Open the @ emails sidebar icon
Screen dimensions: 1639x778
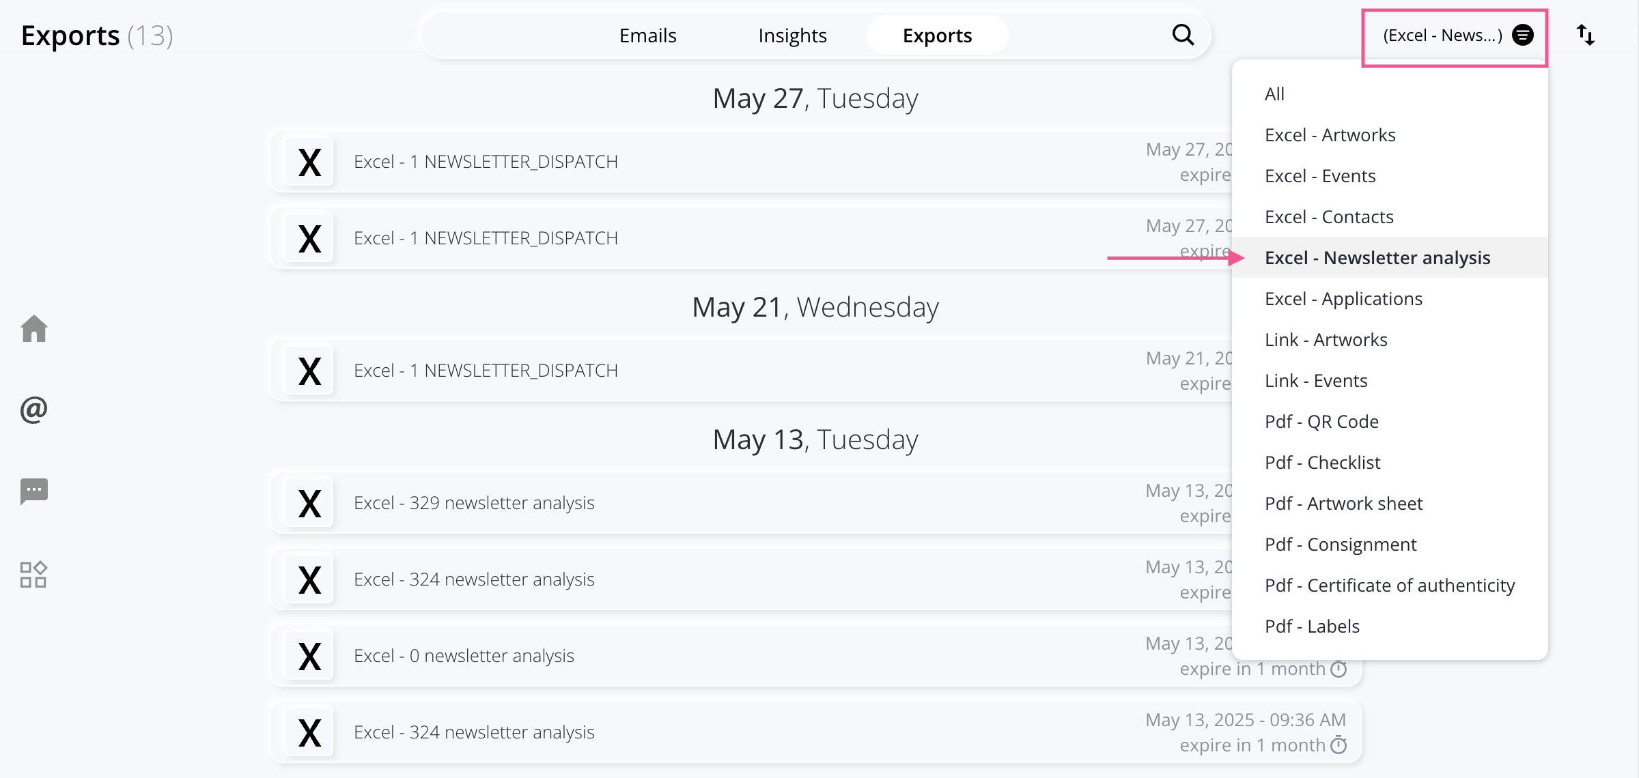point(33,409)
